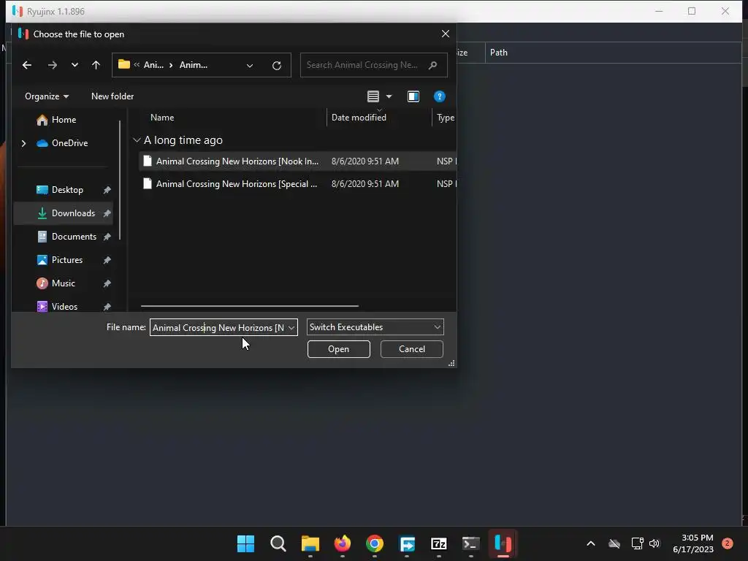Close the Choose the file dialog
Viewport: 748px width, 561px height.
pos(446,34)
